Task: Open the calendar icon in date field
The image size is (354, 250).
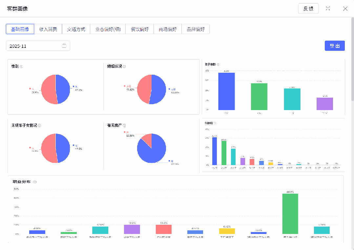Action: pyautogui.click(x=64, y=46)
